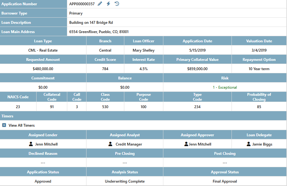
Task: Click the Primary Collateral Value column header
Action: coord(197,60)
